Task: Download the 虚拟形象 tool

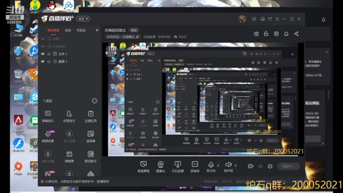Action: [48, 157]
